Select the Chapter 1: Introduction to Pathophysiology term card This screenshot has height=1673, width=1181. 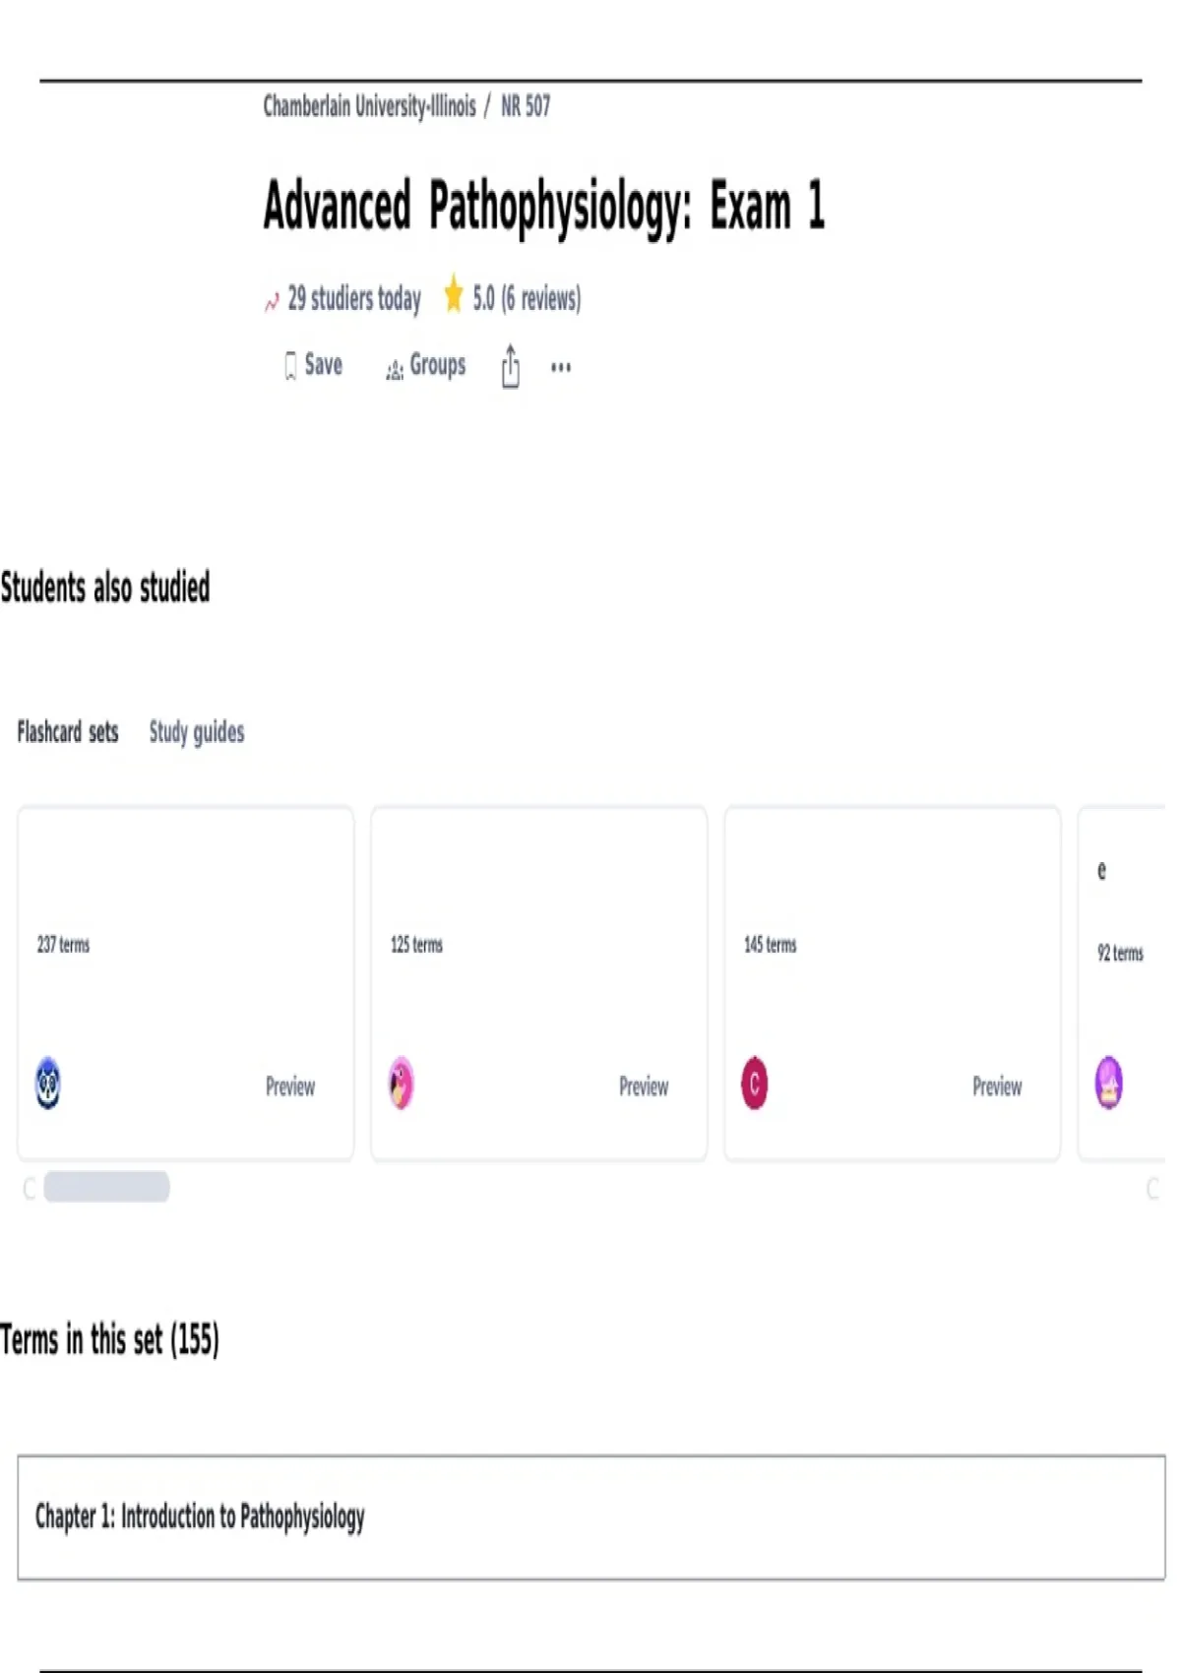(590, 1518)
